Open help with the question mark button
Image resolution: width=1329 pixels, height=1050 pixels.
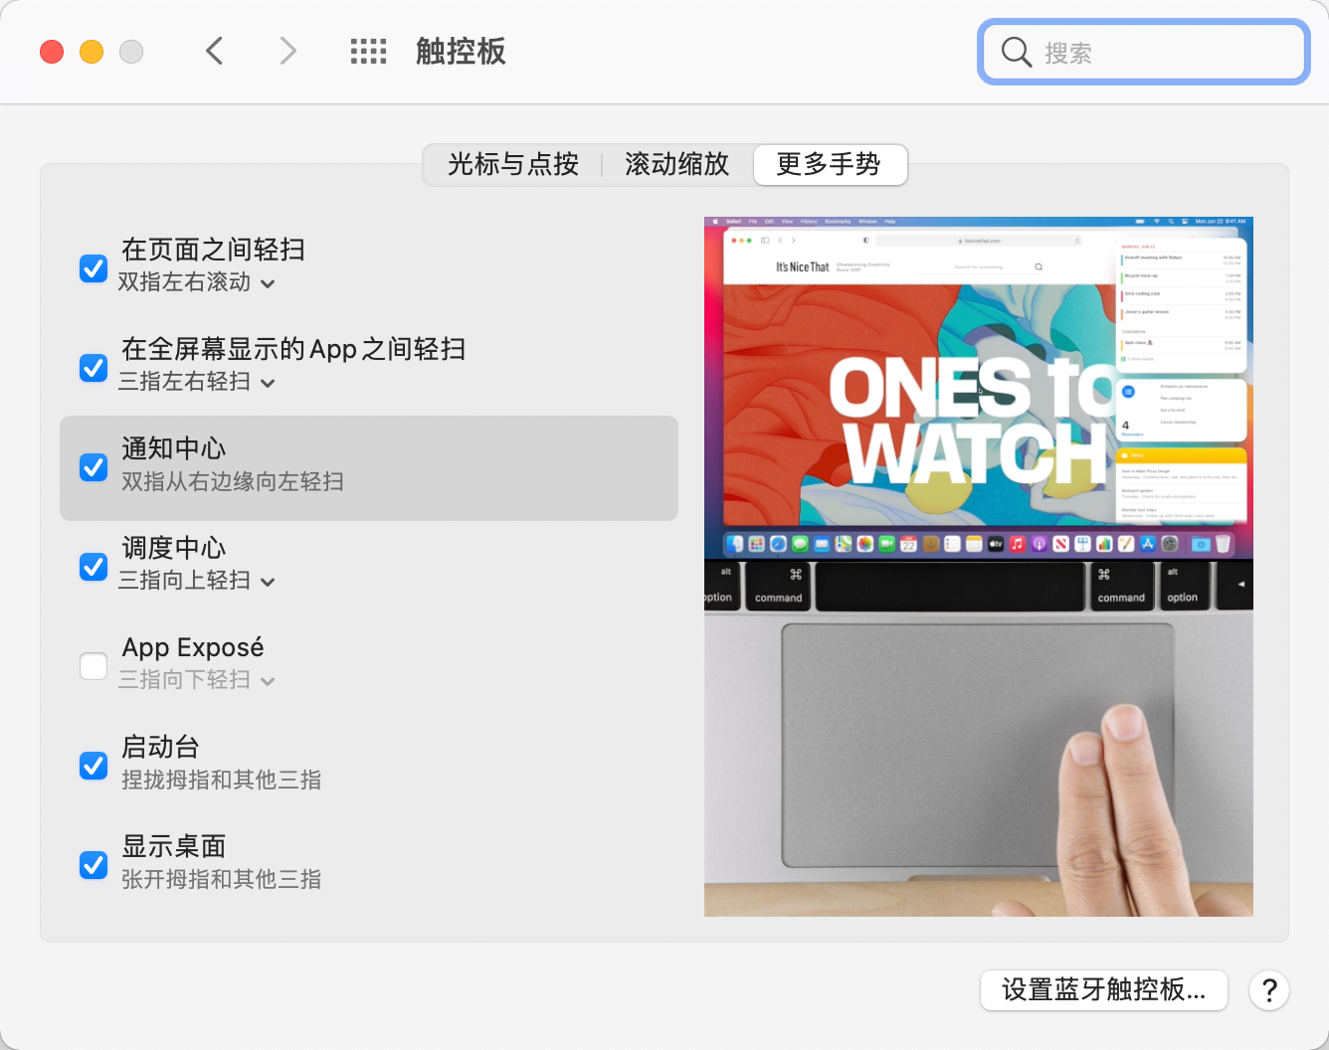(1269, 990)
